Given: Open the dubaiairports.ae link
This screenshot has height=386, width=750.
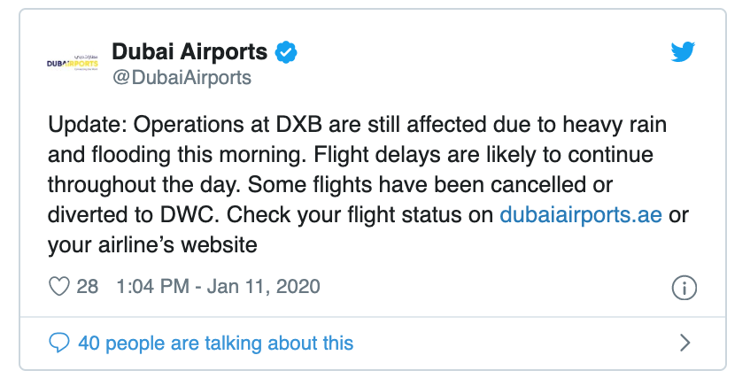Looking at the screenshot, I should point(581,215).
